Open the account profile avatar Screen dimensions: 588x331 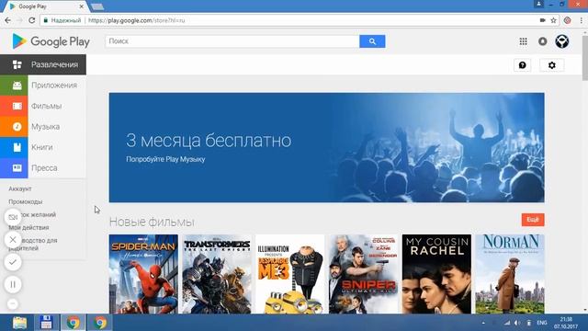(x=561, y=41)
